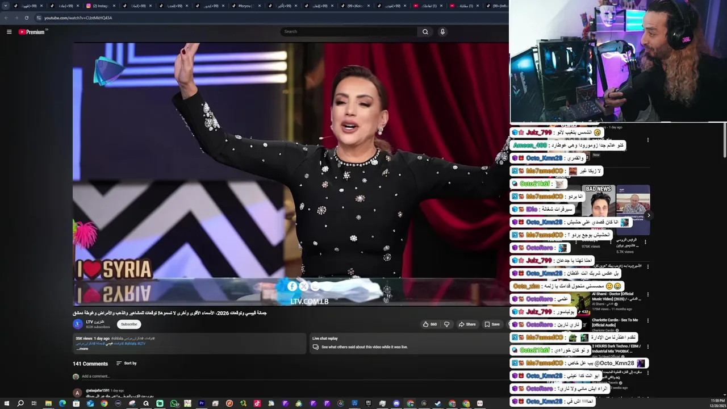The width and height of the screenshot is (727, 409).
Task: Click the 11:59 PM system clock
Action: click(717, 401)
